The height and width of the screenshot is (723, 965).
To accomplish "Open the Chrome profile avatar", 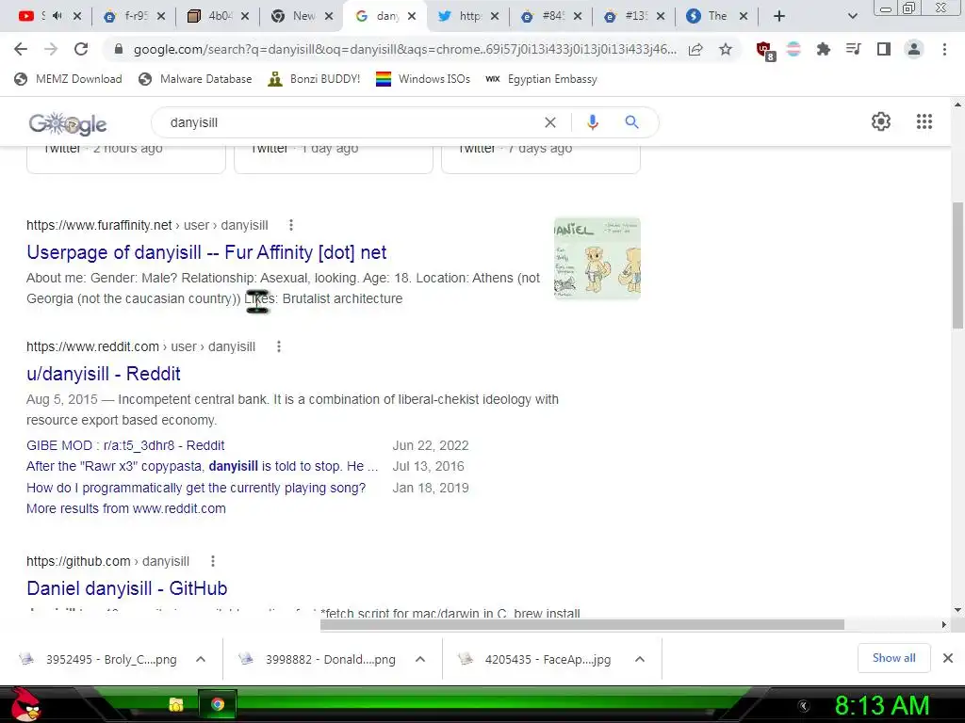I will tap(914, 49).
